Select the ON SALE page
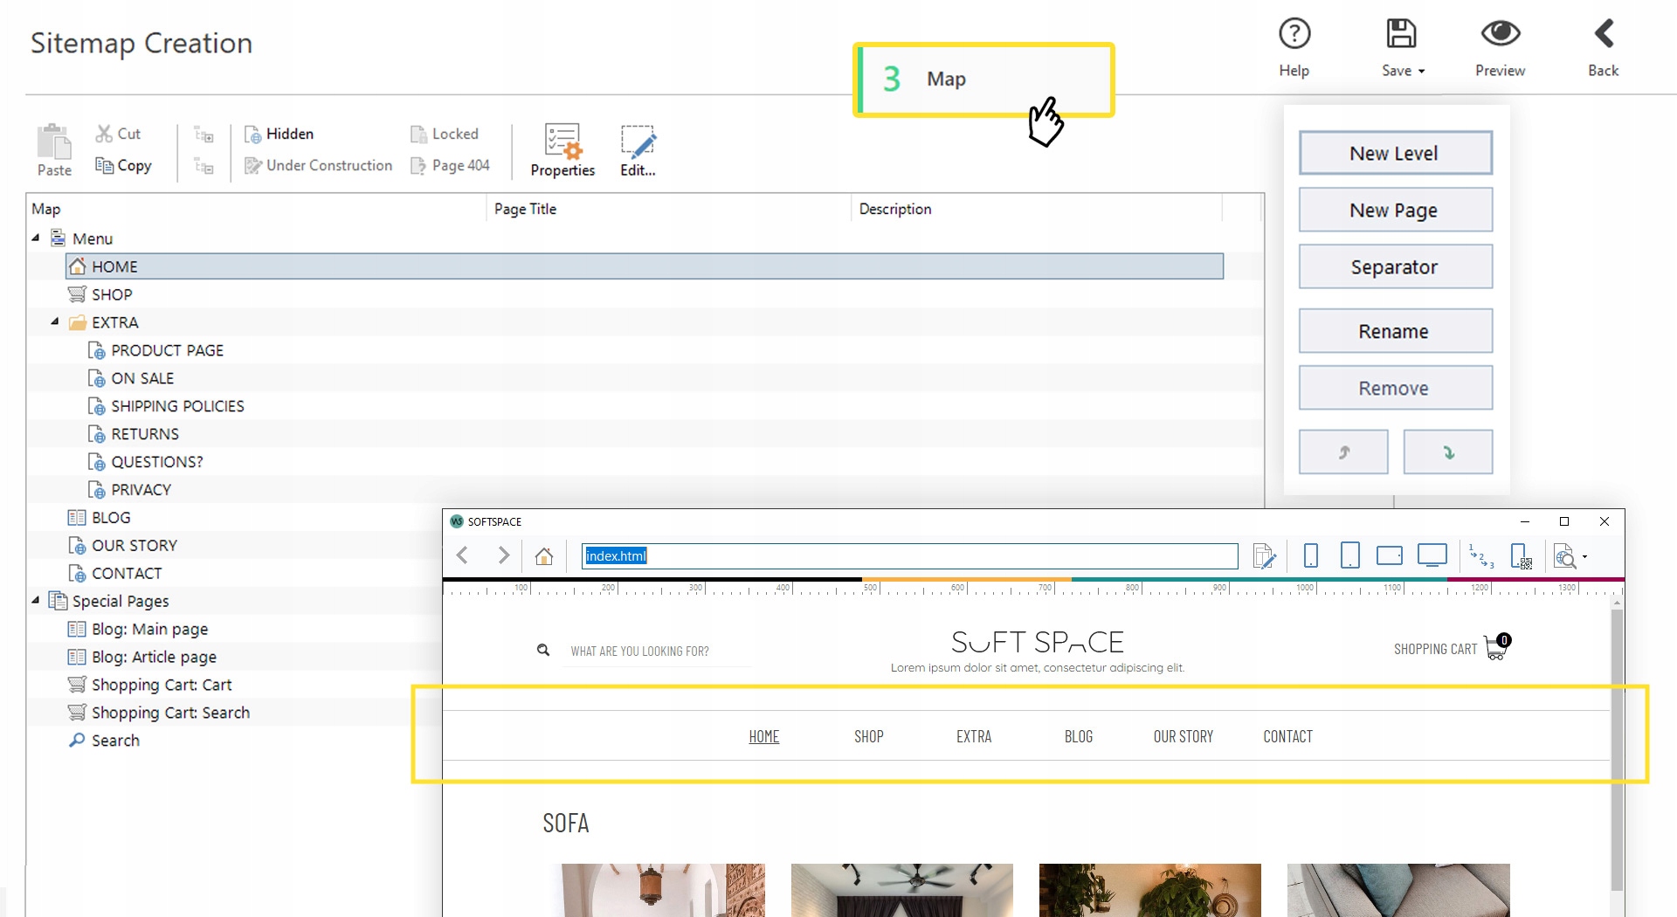The width and height of the screenshot is (1677, 917). click(131, 378)
